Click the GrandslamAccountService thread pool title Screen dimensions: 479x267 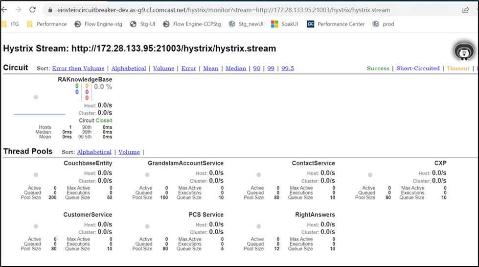click(186, 163)
